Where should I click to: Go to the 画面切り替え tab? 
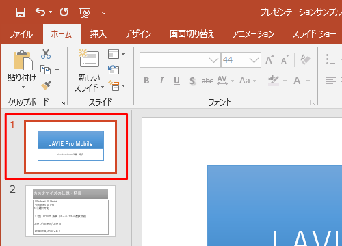click(x=192, y=34)
